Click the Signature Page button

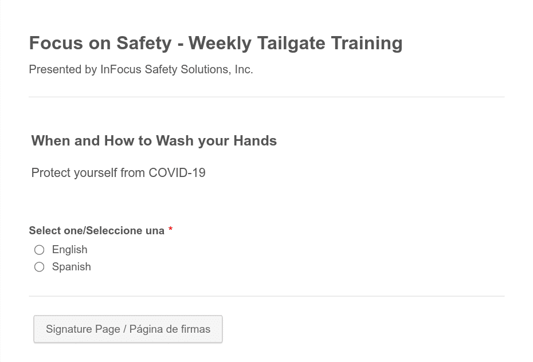[x=128, y=329]
